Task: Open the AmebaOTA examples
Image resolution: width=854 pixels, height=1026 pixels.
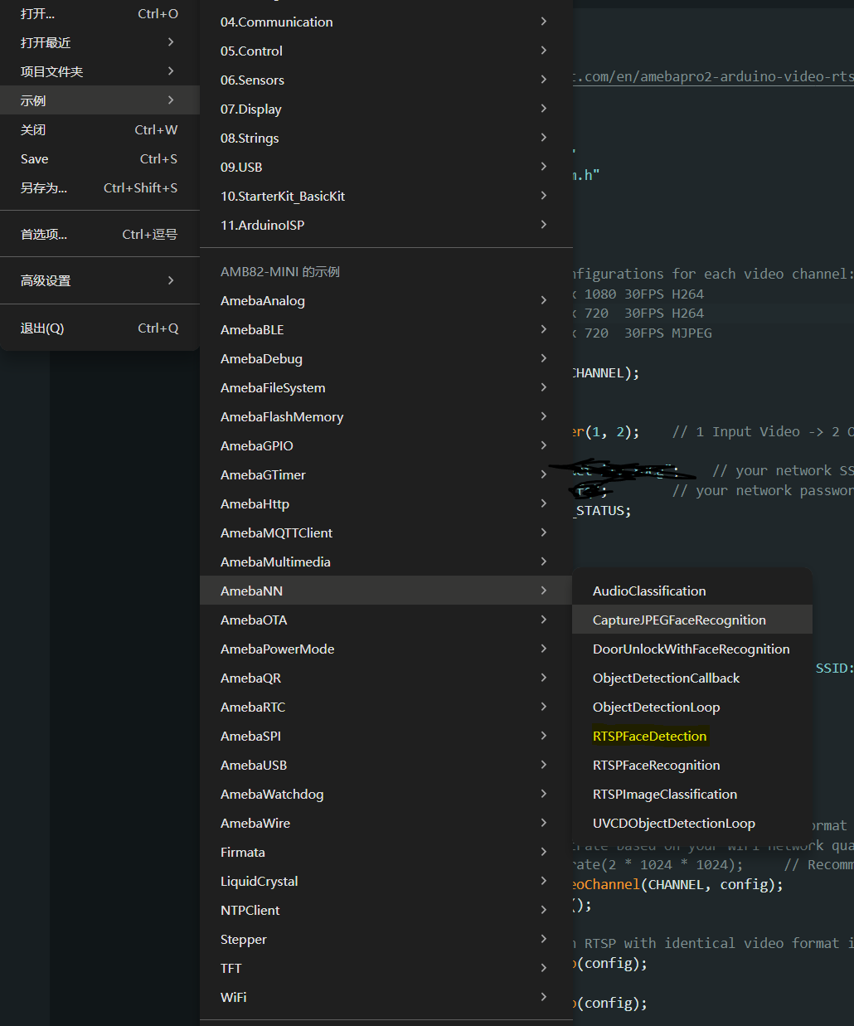Action: click(386, 620)
